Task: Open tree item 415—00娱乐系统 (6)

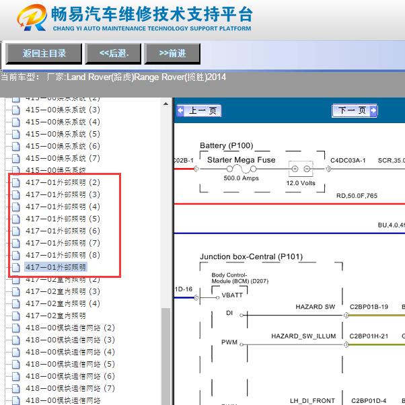Action: coord(63,146)
